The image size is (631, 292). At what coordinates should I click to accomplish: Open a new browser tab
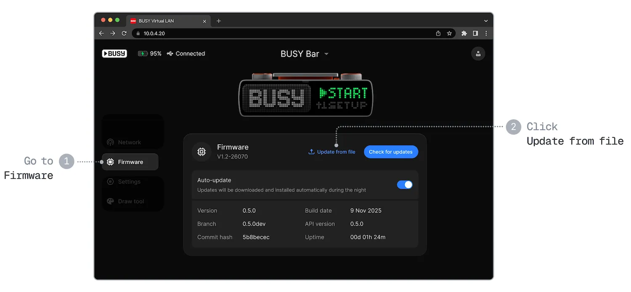pos(219,21)
